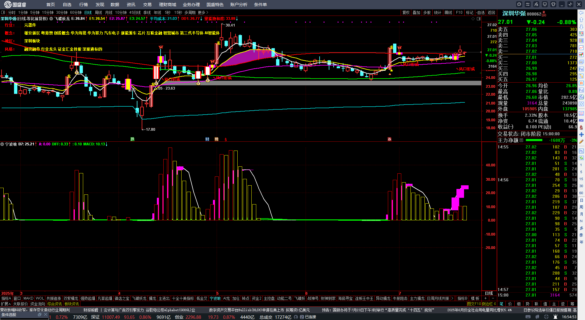Click the wavy indicator lines sidebar icon

[581, 113]
